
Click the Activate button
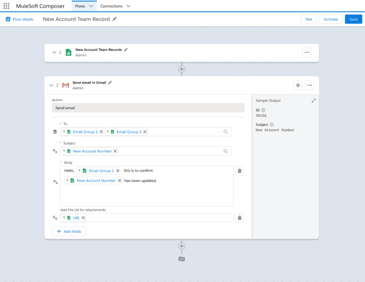pyautogui.click(x=331, y=19)
